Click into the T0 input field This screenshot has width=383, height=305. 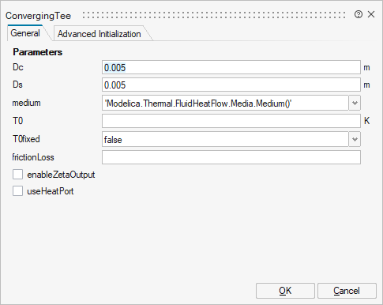231,121
